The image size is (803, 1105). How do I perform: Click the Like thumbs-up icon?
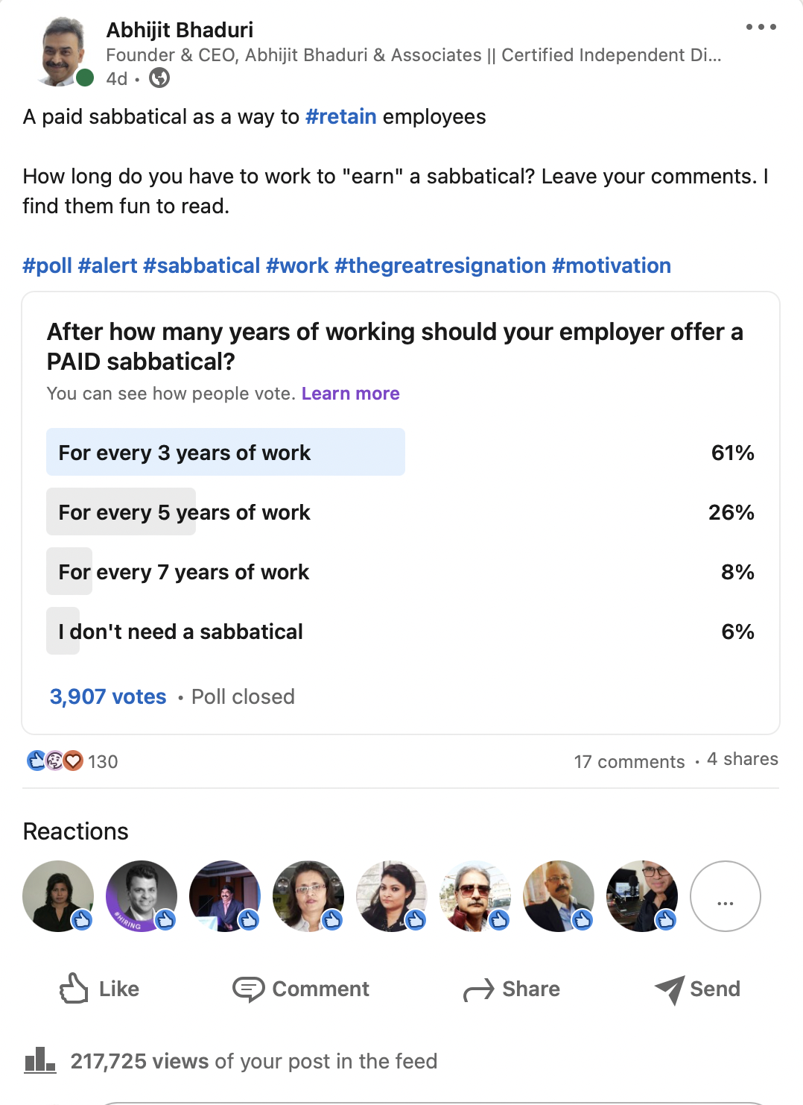74,988
